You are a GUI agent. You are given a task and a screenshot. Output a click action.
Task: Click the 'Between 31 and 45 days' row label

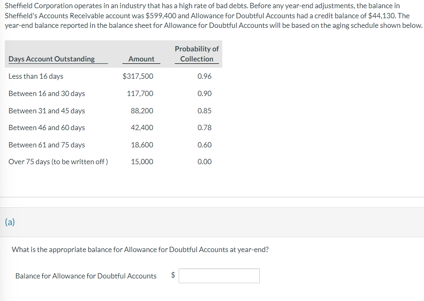coord(47,111)
